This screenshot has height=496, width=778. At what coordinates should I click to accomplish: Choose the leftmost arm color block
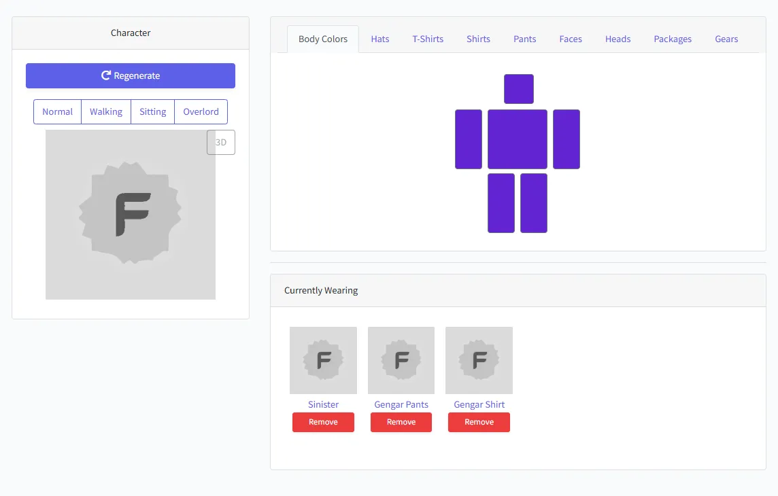(x=469, y=139)
